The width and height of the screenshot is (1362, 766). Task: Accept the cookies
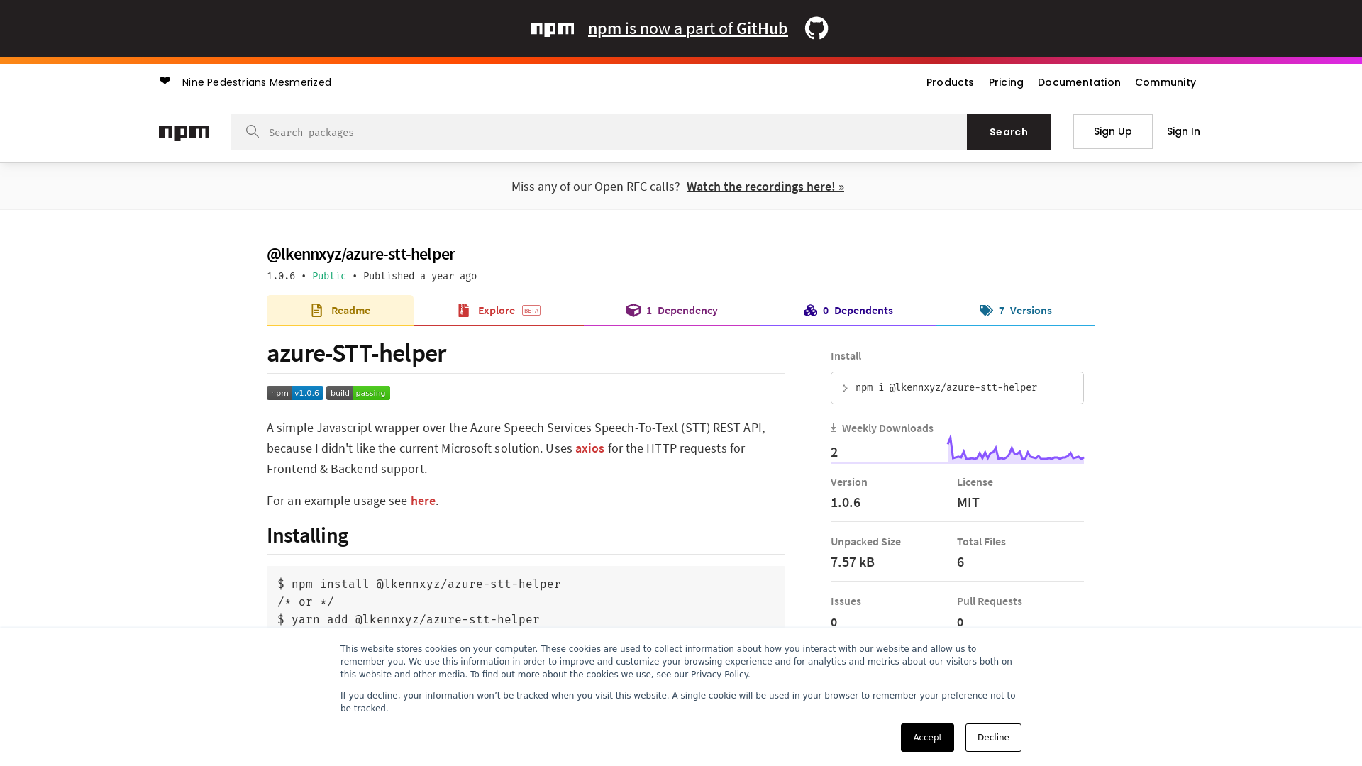pyautogui.click(x=927, y=738)
